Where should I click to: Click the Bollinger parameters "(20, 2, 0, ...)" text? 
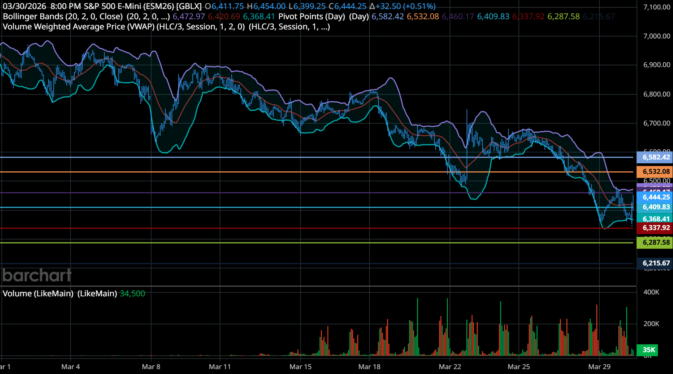pyautogui.click(x=148, y=17)
